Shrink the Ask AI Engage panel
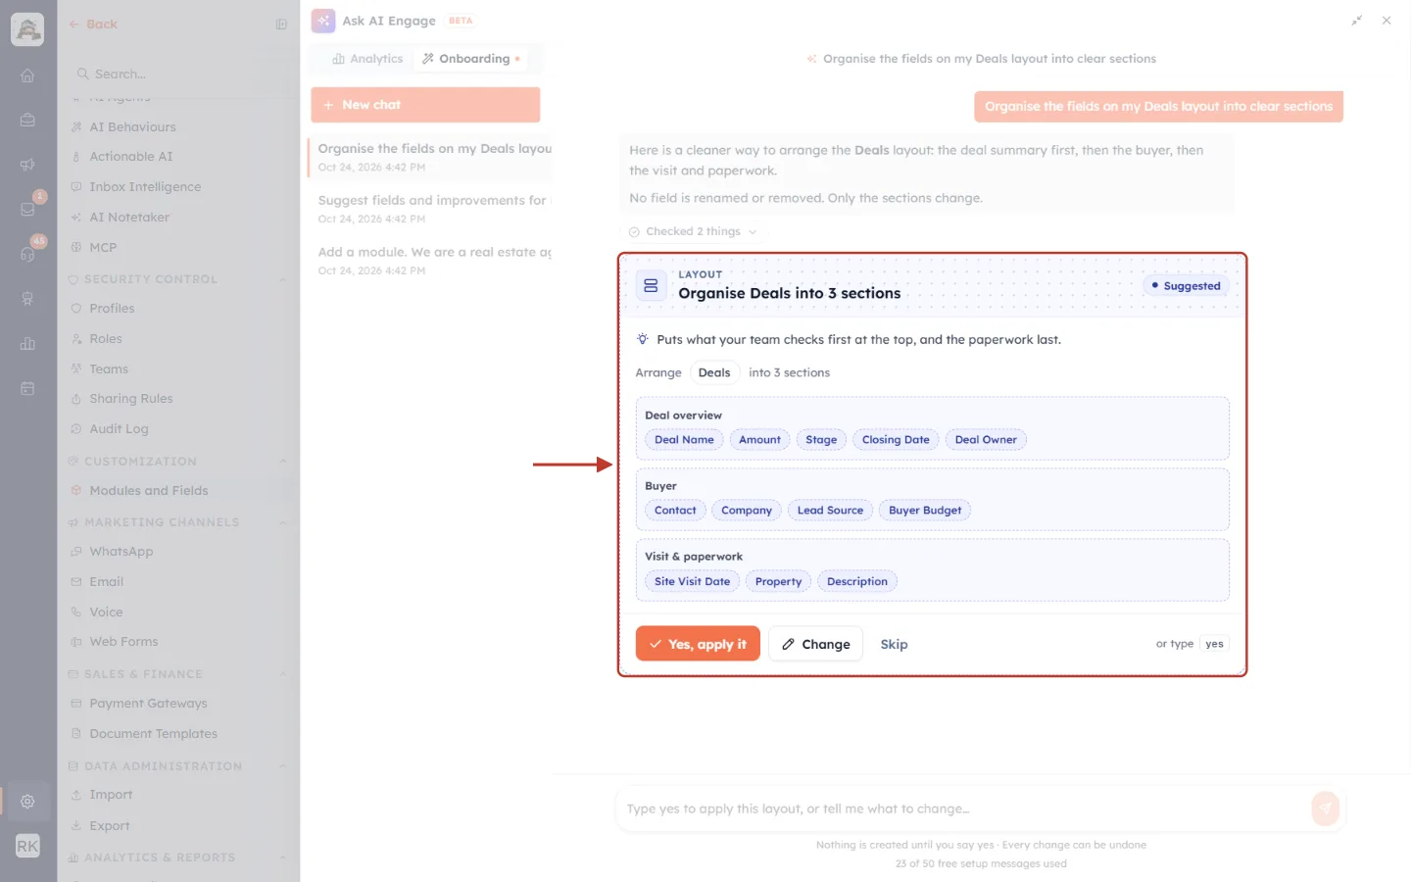The height and width of the screenshot is (882, 1411). pos(1357,21)
